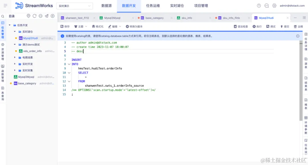Switch to base_category editor tab
Screen dimensions: 308x165
(154, 18)
